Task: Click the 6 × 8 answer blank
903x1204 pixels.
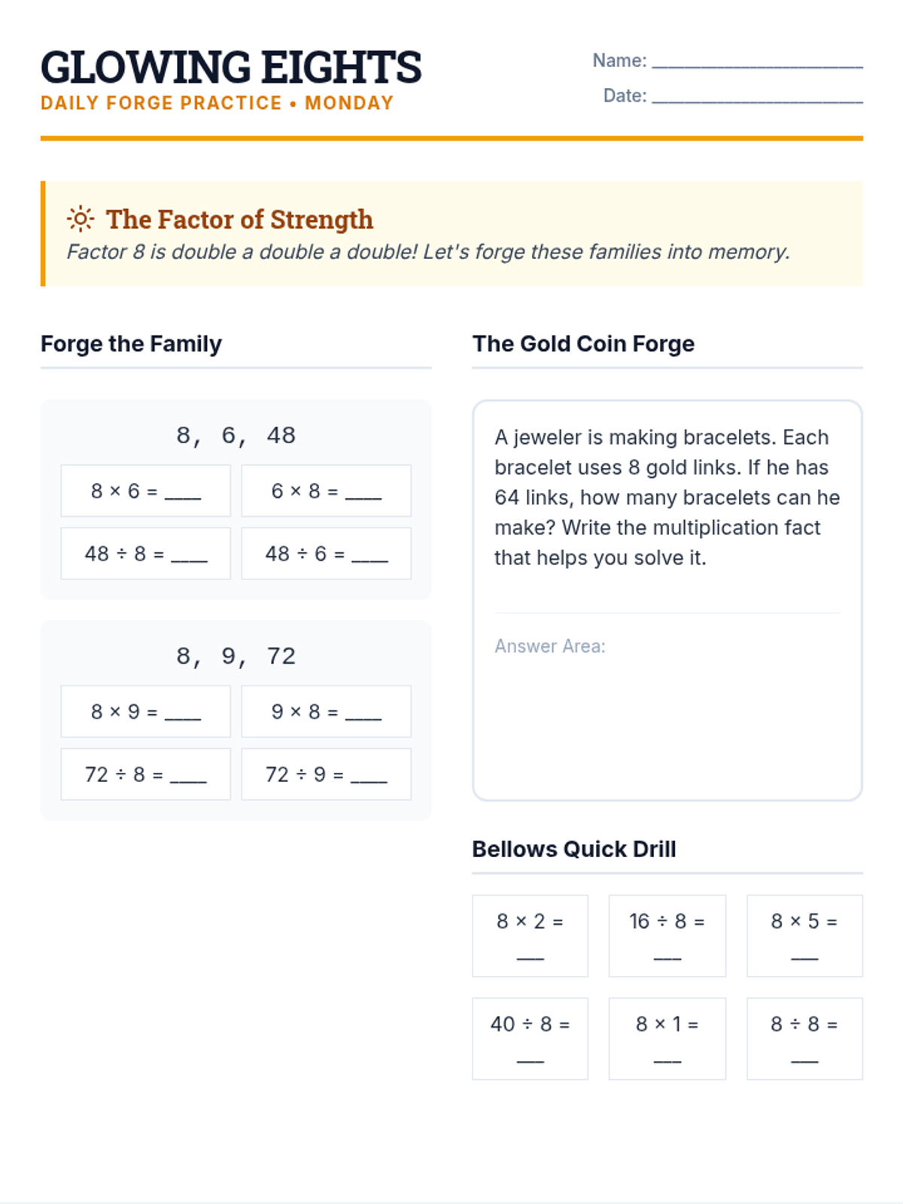Action: (x=363, y=494)
